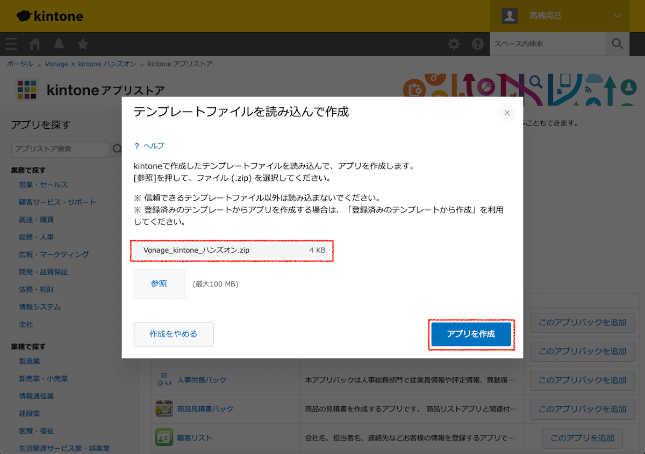Select 情報通信業 industry category
645x454 pixels.
tap(37, 396)
